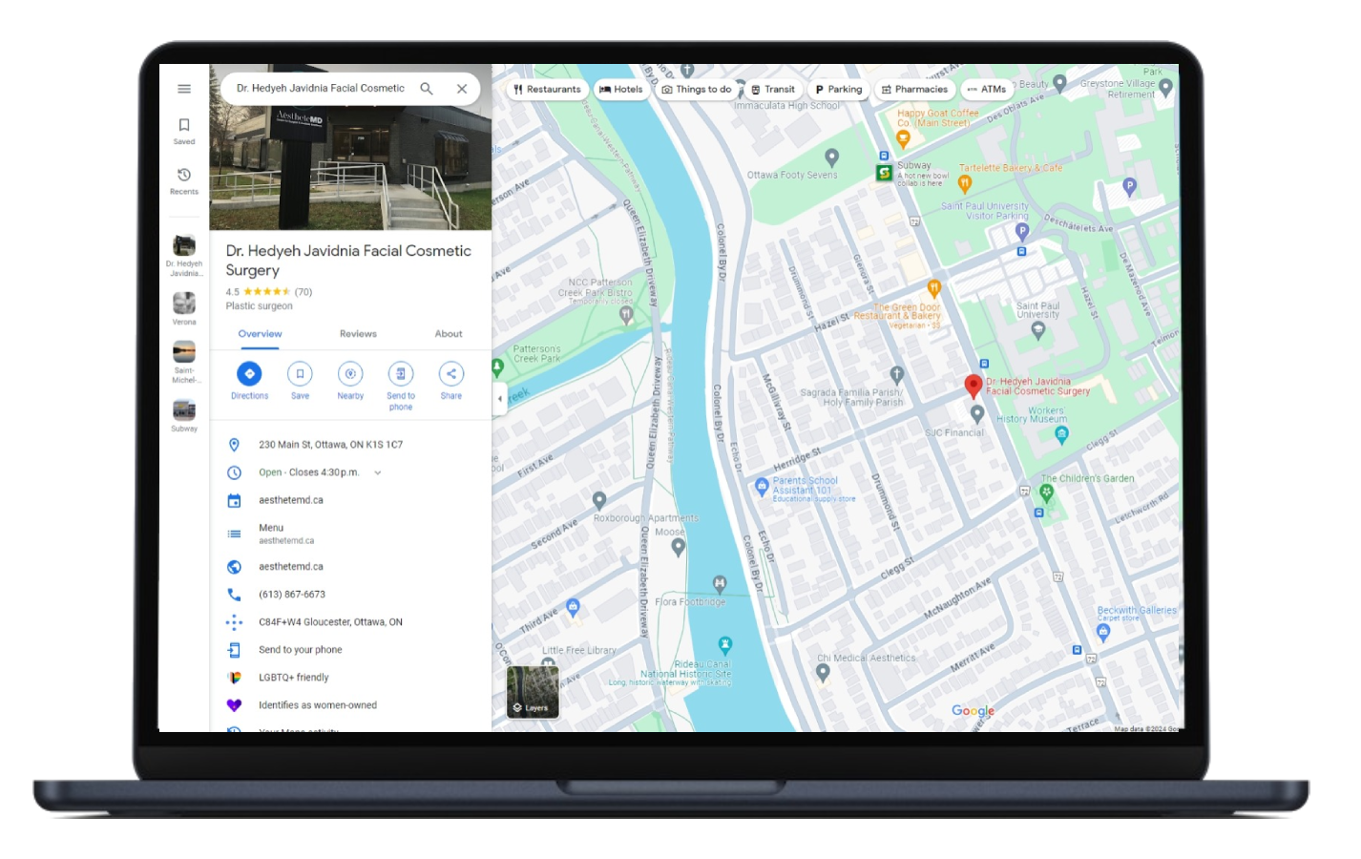This screenshot has width=1361, height=859.
Task: Click the calendar appointment icon
Action: (x=234, y=500)
